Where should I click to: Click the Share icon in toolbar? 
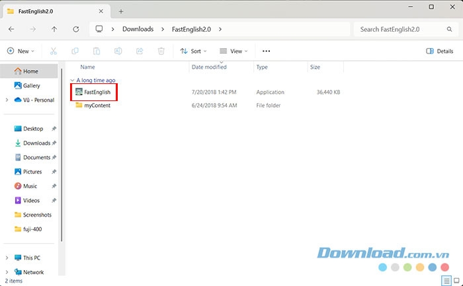[140, 51]
